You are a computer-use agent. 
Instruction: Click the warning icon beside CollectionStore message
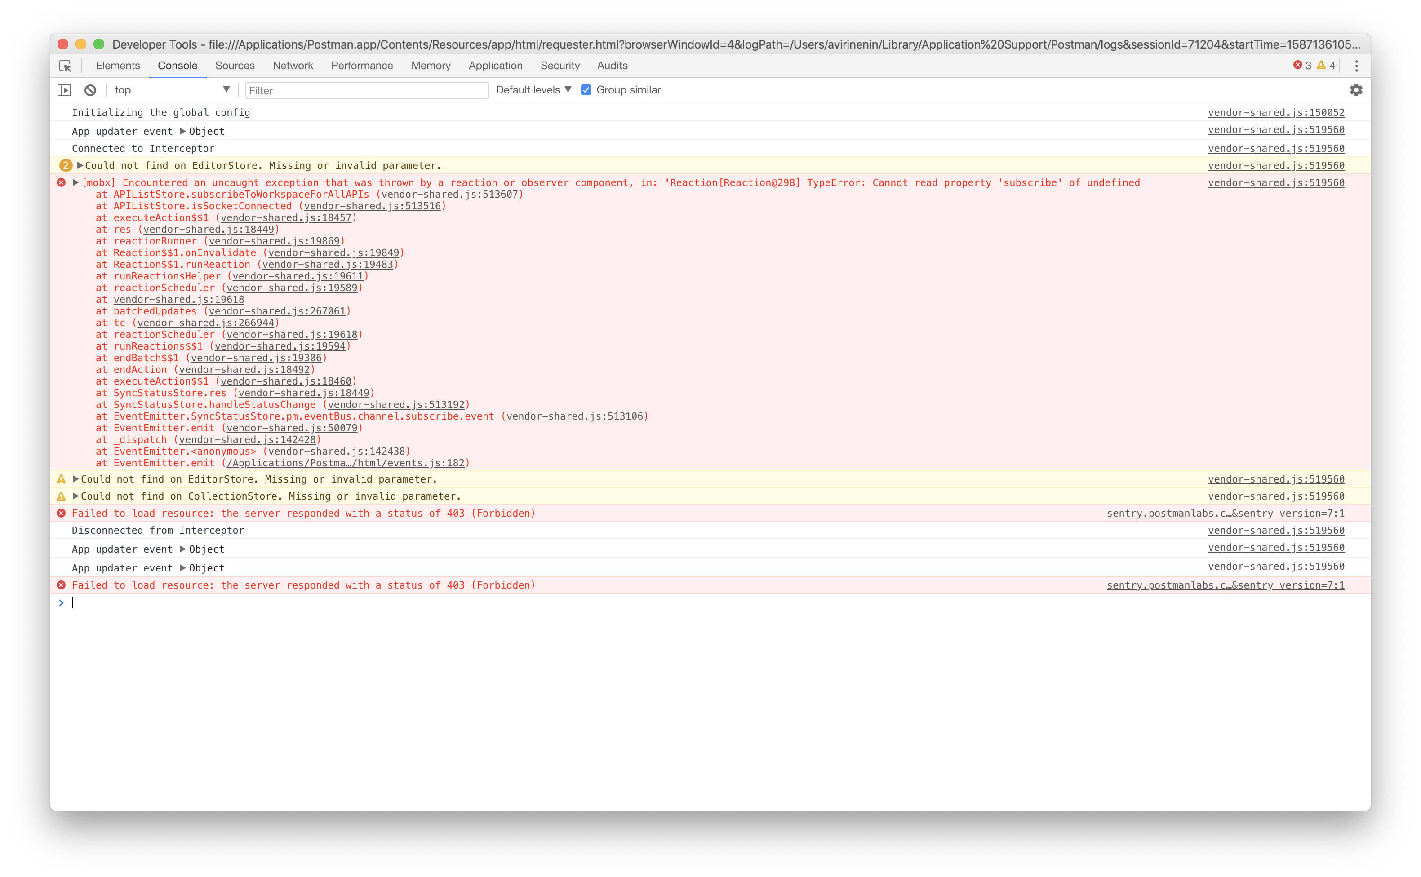click(x=61, y=496)
